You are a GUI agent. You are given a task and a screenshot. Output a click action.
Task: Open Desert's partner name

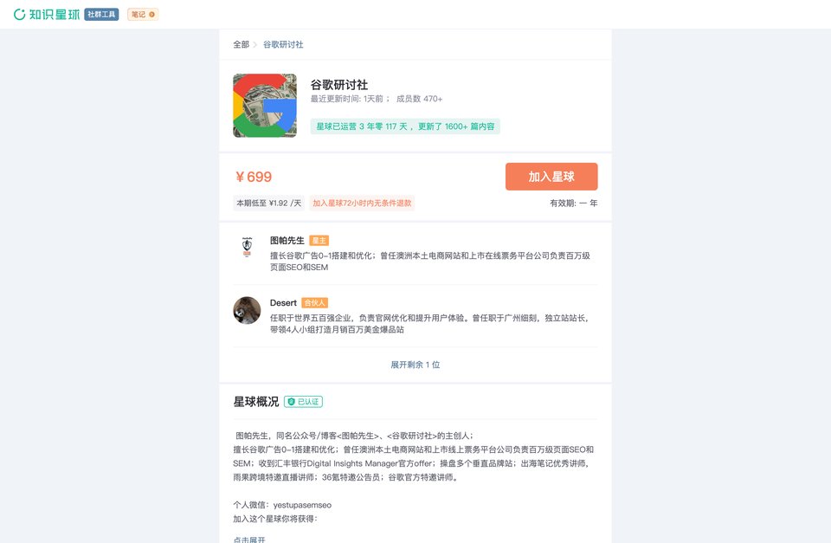[x=283, y=303]
